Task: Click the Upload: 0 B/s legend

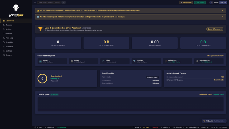Action: click(x=218, y=95)
